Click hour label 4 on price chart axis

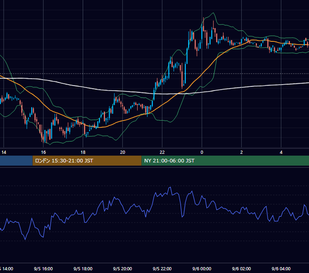281,152
